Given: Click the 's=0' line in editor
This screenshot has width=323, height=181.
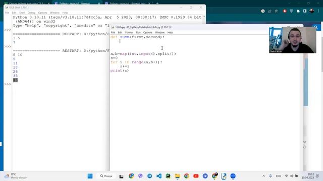Looking at the screenshot, I should pyautogui.click(x=114, y=58).
